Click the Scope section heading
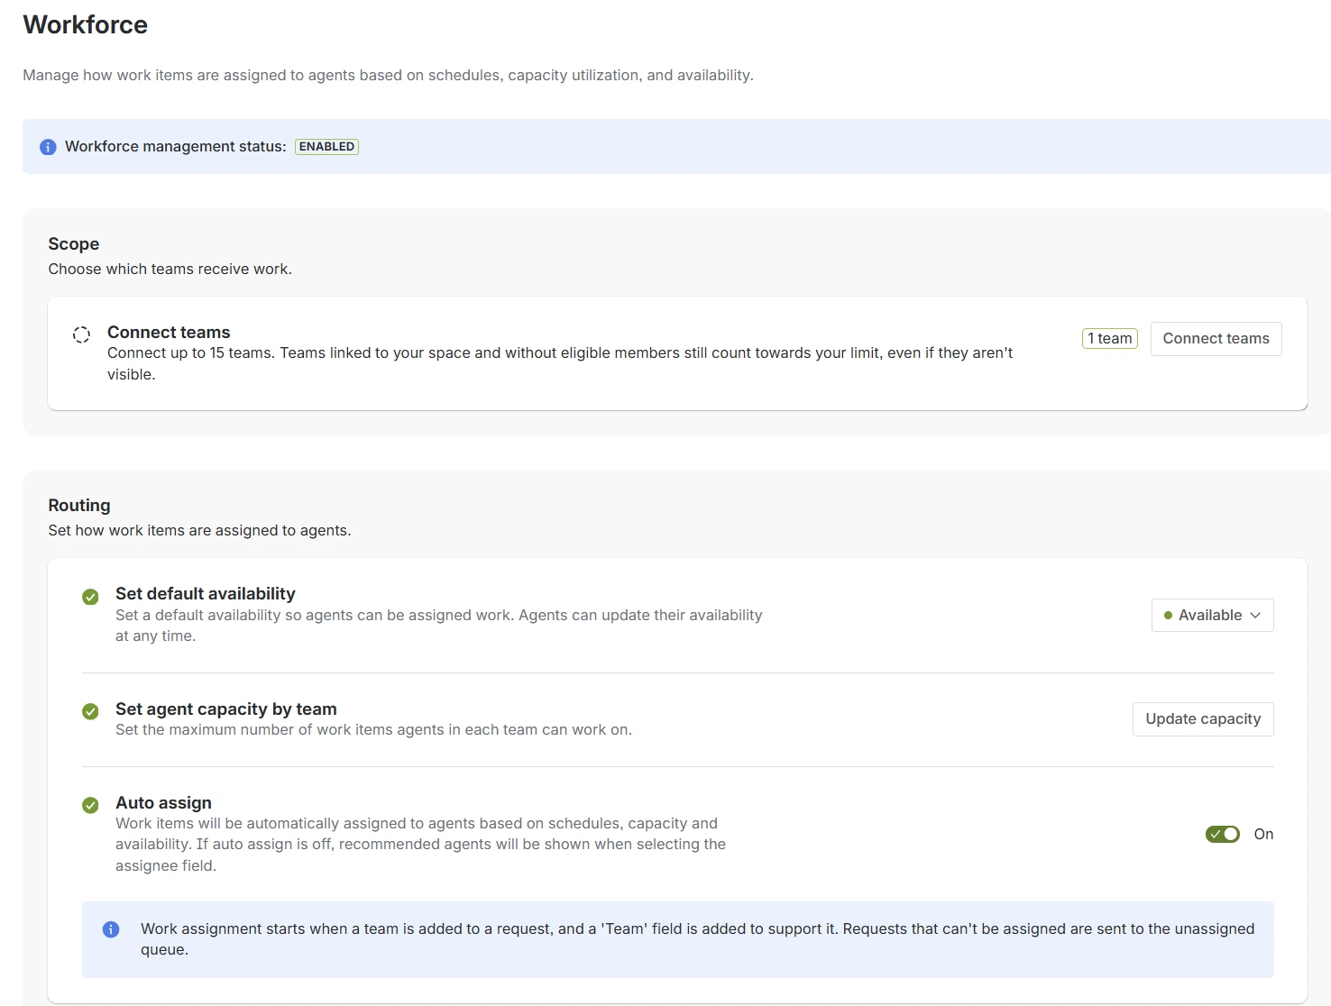The image size is (1331, 1006). [x=74, y=244]
